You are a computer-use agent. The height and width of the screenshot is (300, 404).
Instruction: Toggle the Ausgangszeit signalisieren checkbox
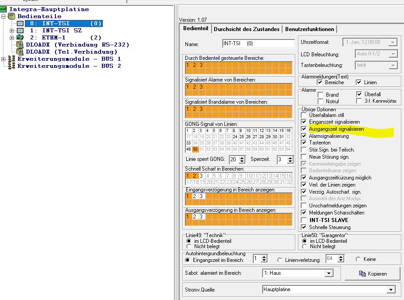click(x=303, y=129)
